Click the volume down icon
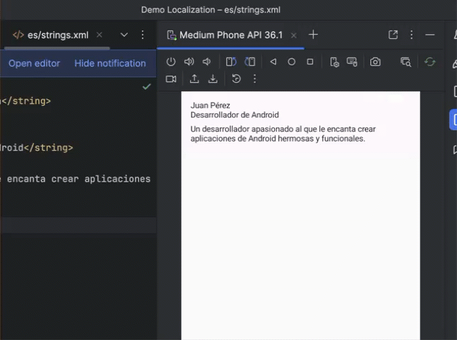 207,62
